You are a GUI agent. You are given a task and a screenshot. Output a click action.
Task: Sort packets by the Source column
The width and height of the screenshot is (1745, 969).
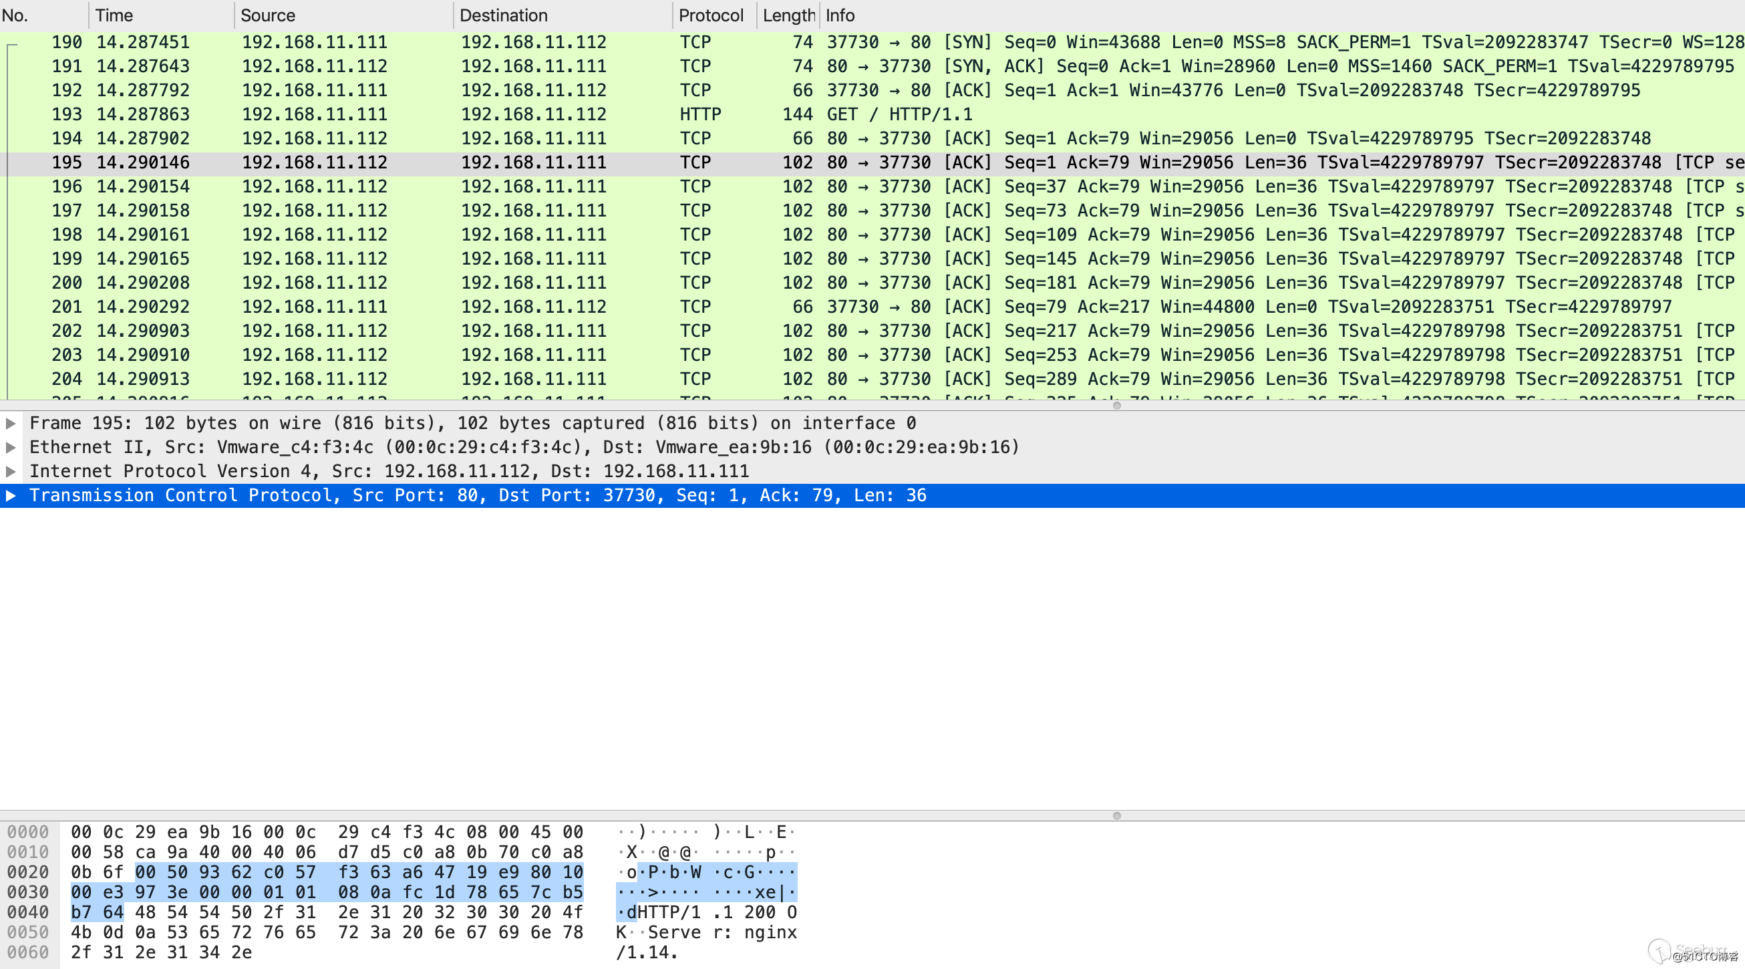(x=267, y=15)
